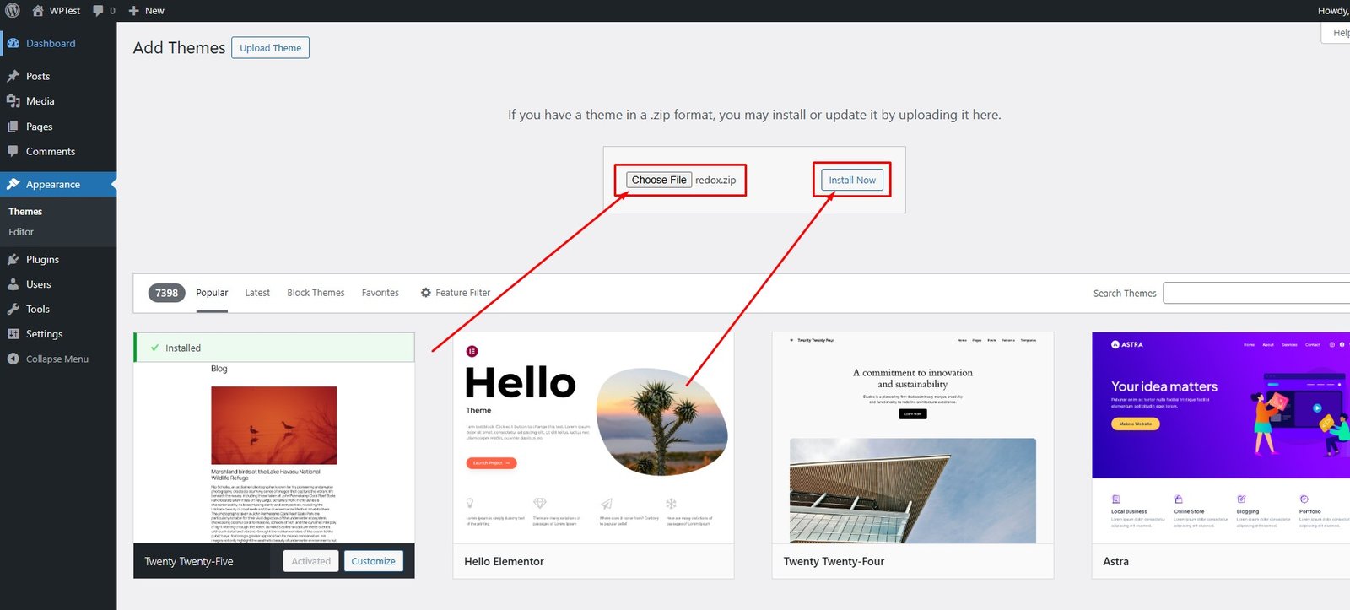
Task: Click the Upload Theme button
Action: (270, 48)
